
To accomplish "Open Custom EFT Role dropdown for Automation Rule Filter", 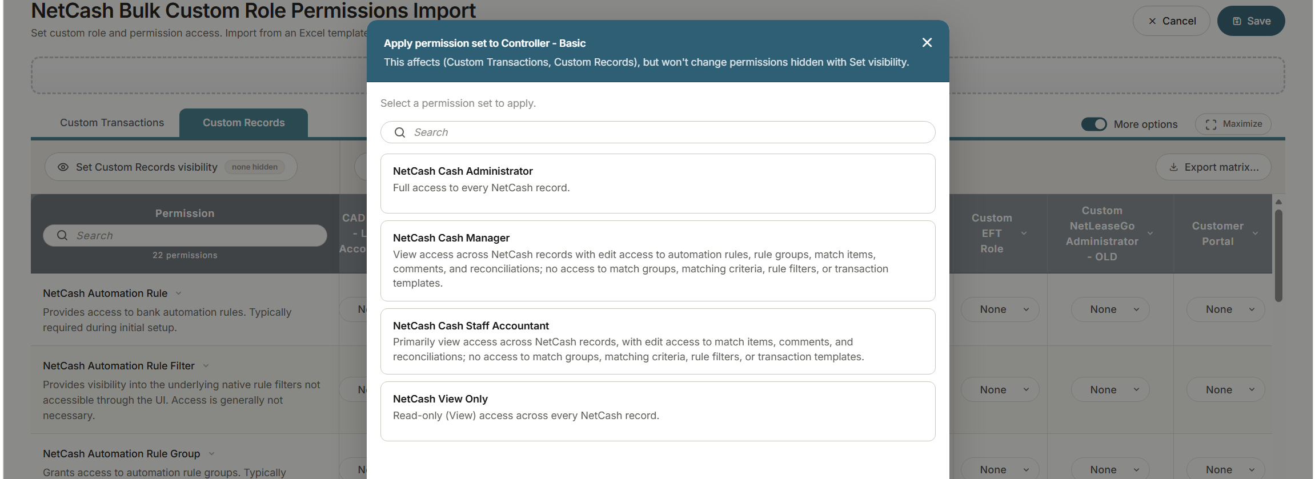I will 1000,390.
